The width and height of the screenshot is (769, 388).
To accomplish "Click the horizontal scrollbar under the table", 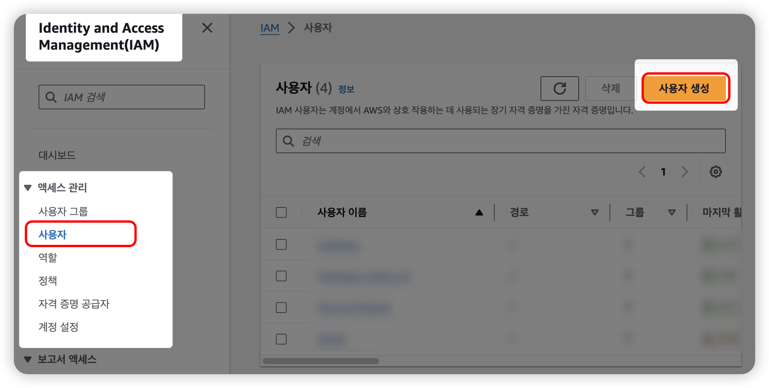I will [321, 361].
